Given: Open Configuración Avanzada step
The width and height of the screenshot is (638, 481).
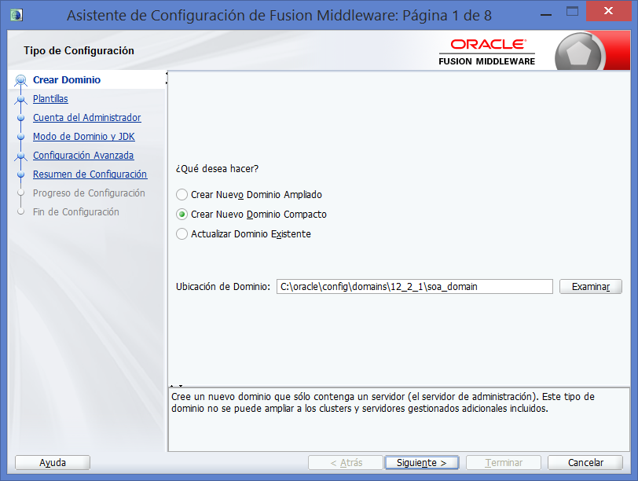Looking at the screenshot, I should (83, 156).
